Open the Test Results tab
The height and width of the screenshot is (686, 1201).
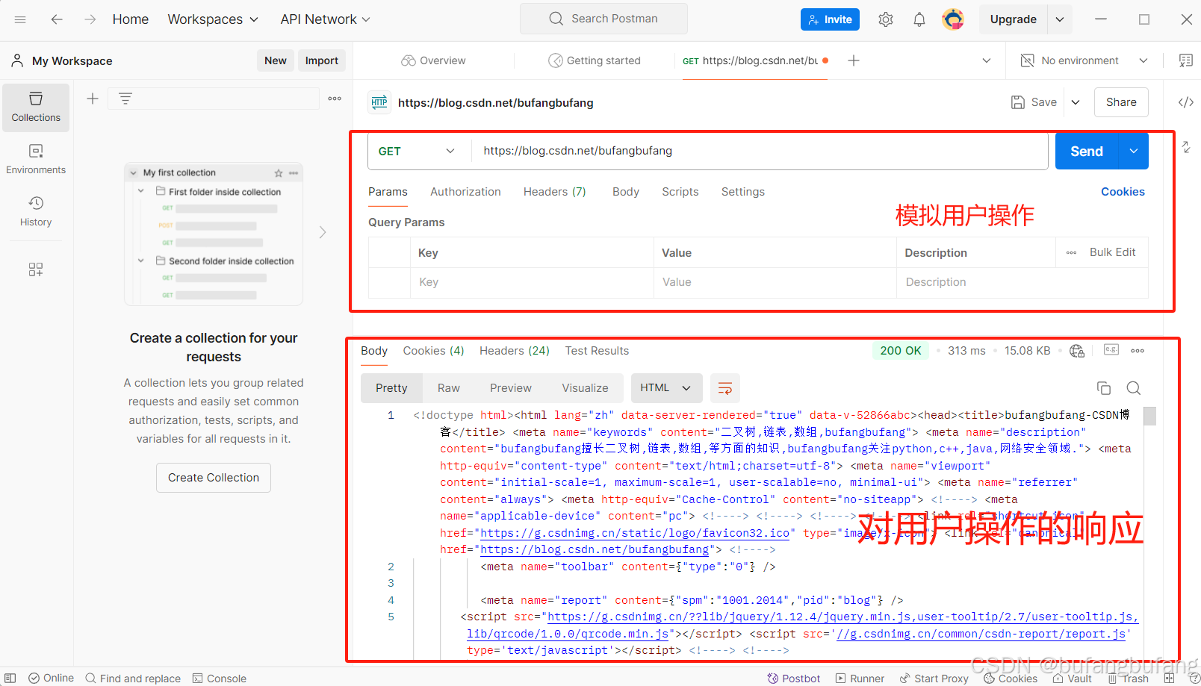point(597,351)
